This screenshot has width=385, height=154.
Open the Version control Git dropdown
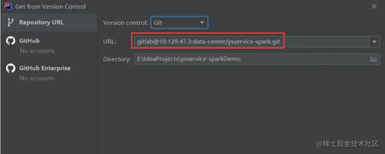[179, 23]
